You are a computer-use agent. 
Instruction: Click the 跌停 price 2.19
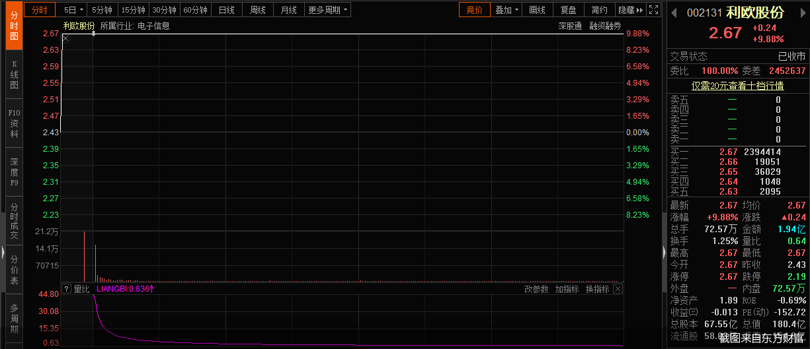(797, 276)
